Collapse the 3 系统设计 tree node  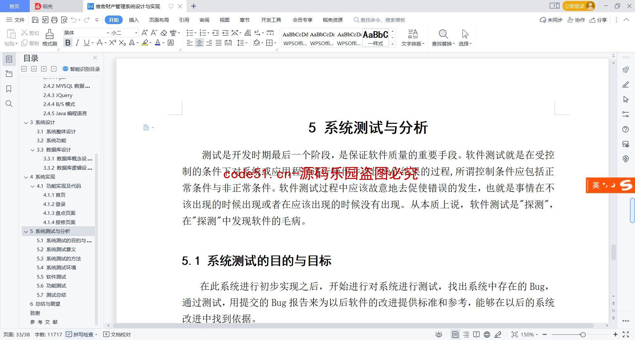click(x=26, y=122)
